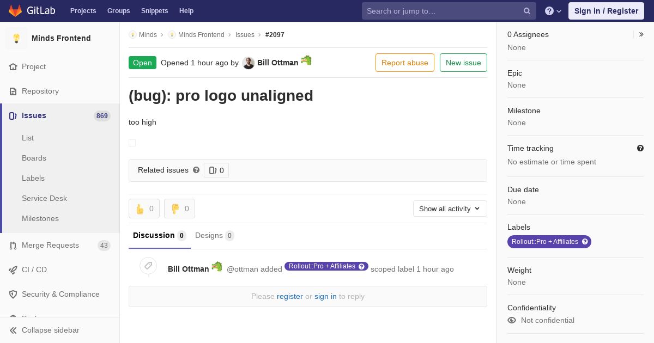
Task: Open the Help question mark menu
Action: click(553, 11)
